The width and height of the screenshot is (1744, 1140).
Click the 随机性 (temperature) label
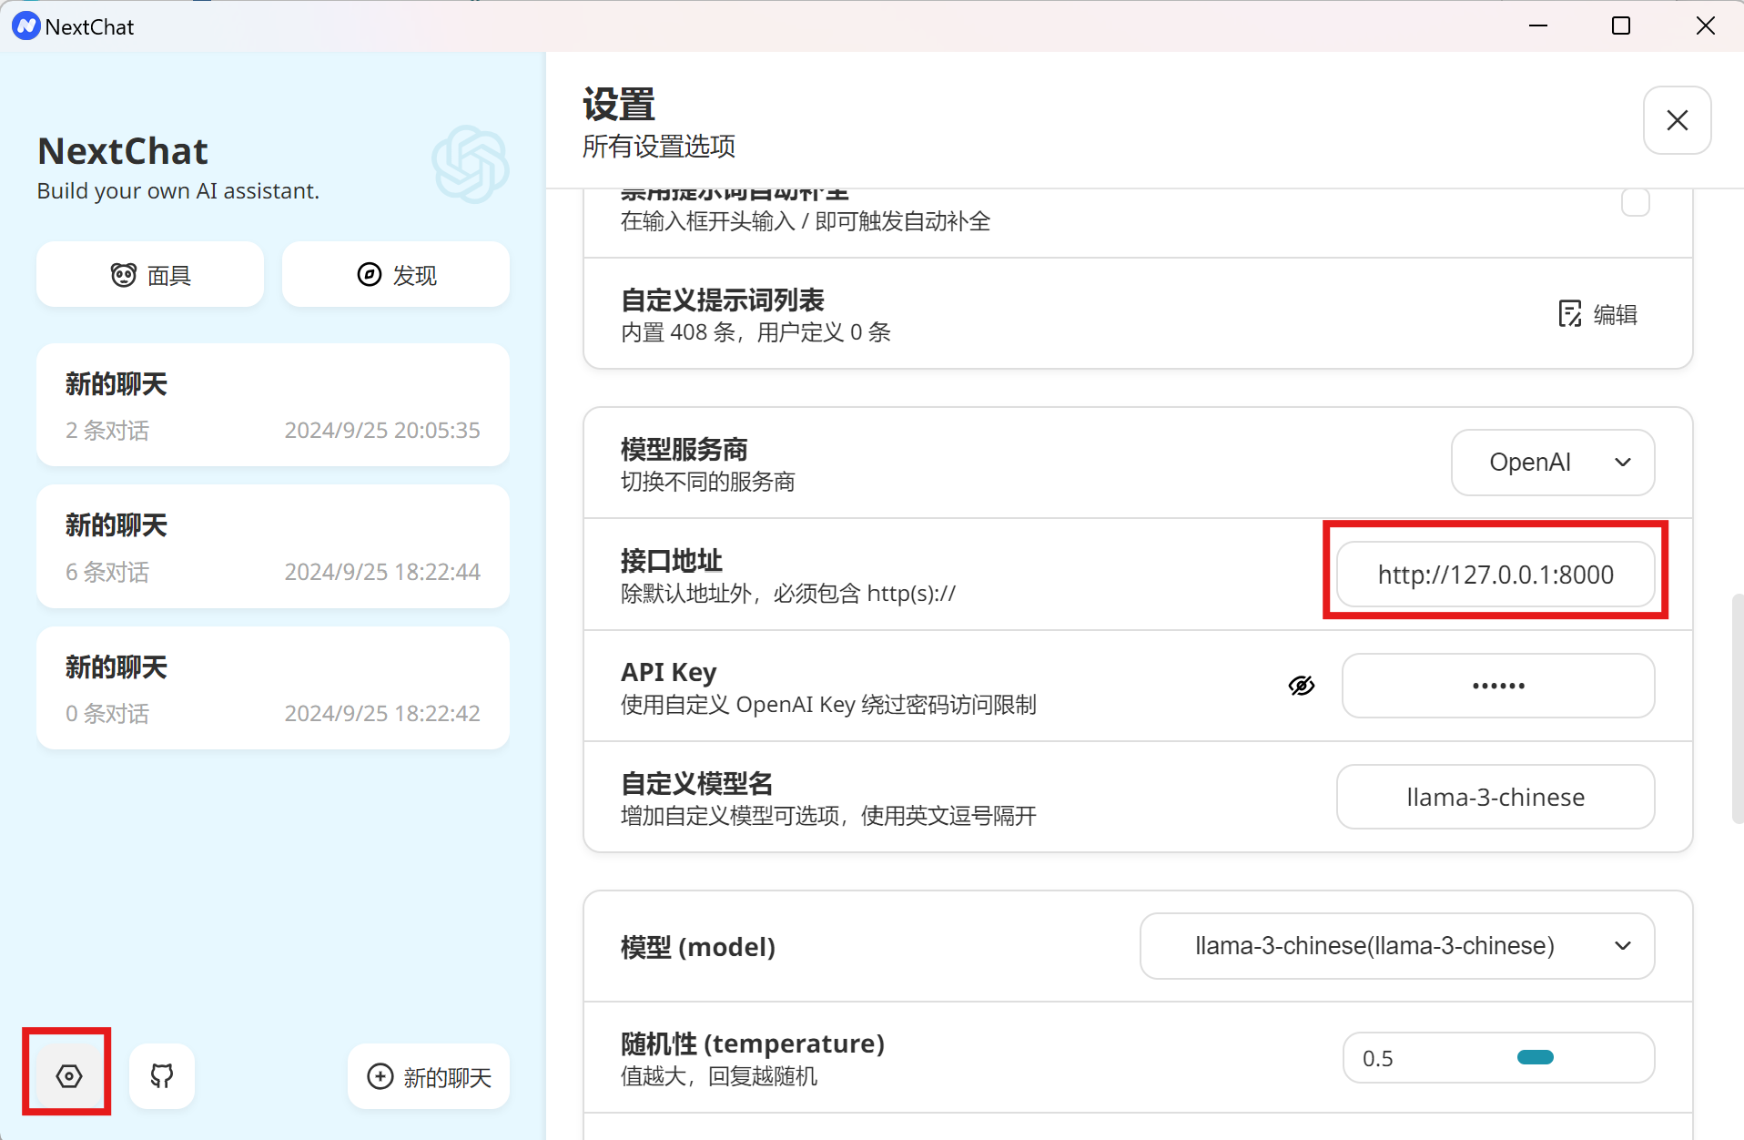(753, 1043)
